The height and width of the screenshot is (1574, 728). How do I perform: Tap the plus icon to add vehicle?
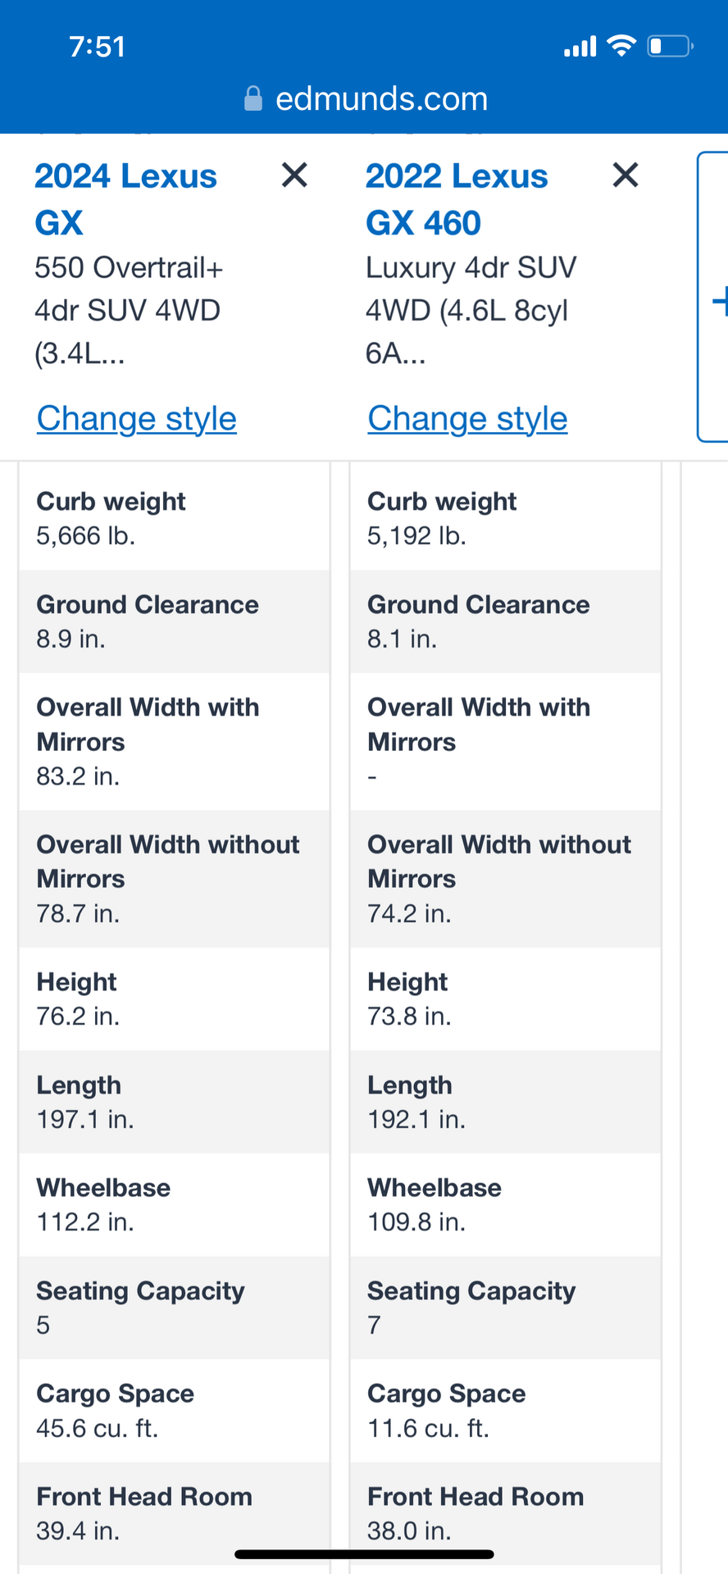coord(719,301)
